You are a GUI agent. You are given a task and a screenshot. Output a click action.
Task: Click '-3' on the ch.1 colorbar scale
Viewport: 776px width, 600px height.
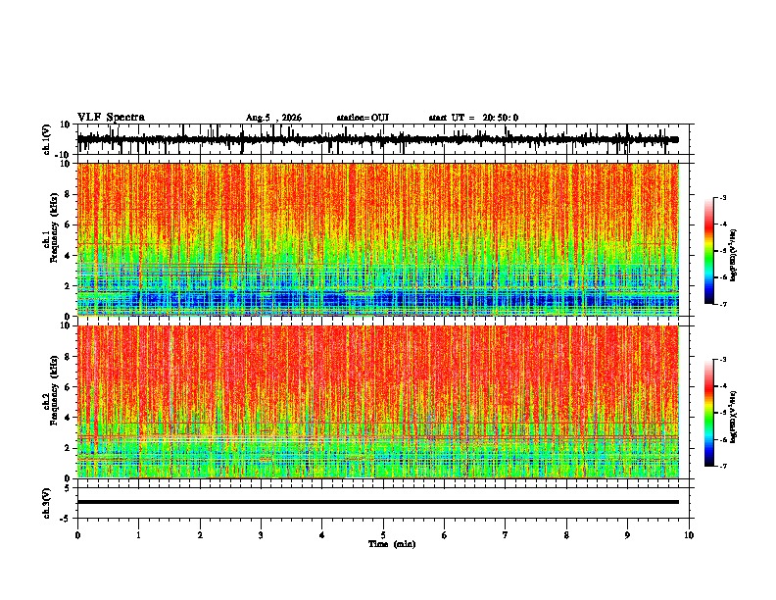(723, 198)
